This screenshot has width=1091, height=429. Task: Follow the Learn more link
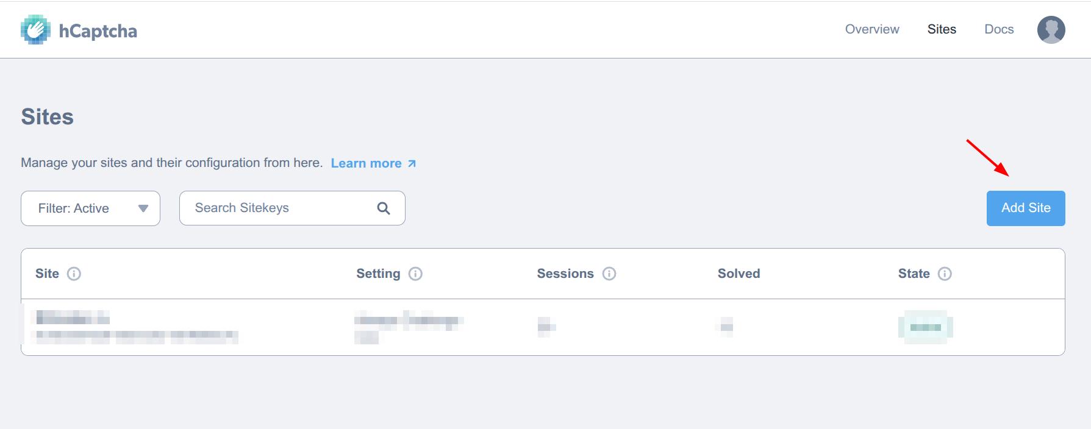366,163
